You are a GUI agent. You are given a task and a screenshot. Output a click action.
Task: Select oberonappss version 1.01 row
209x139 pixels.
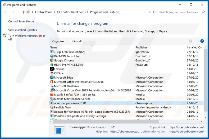pos(126,103)
